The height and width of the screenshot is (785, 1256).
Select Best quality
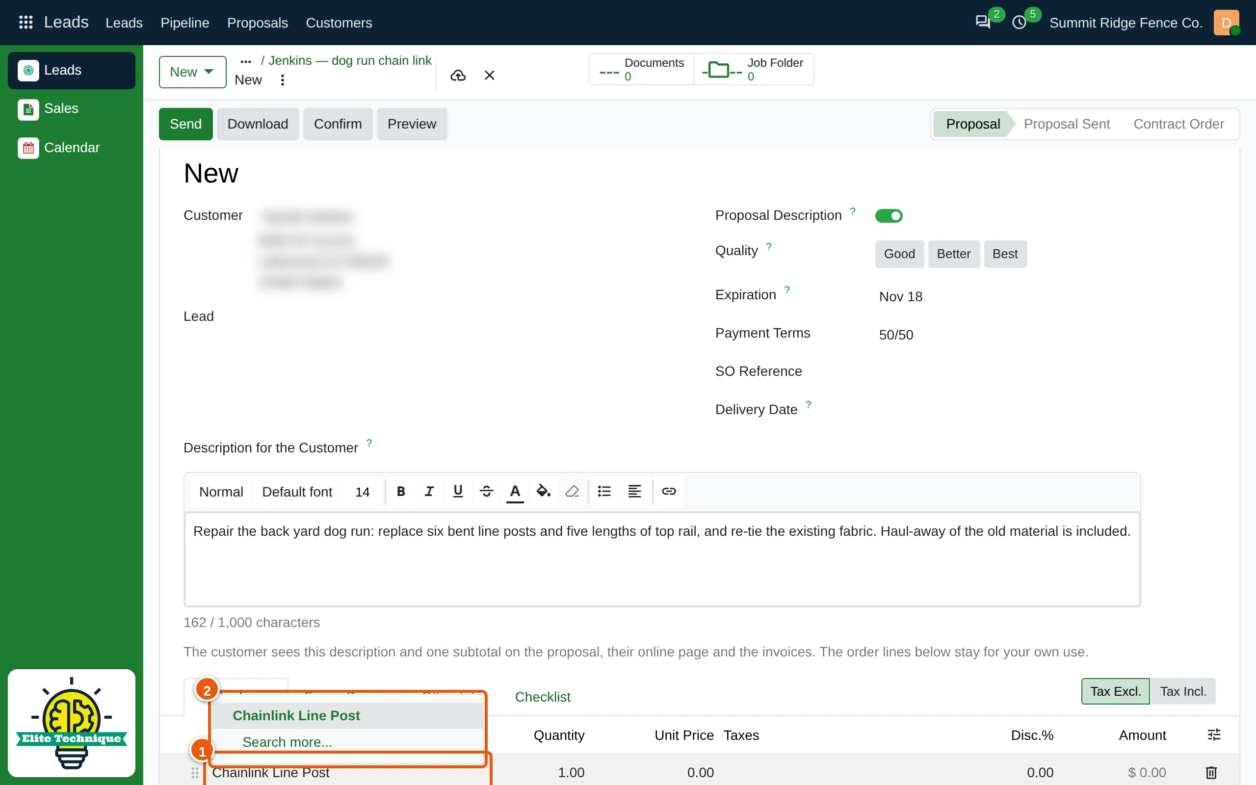pos(1005,254)
